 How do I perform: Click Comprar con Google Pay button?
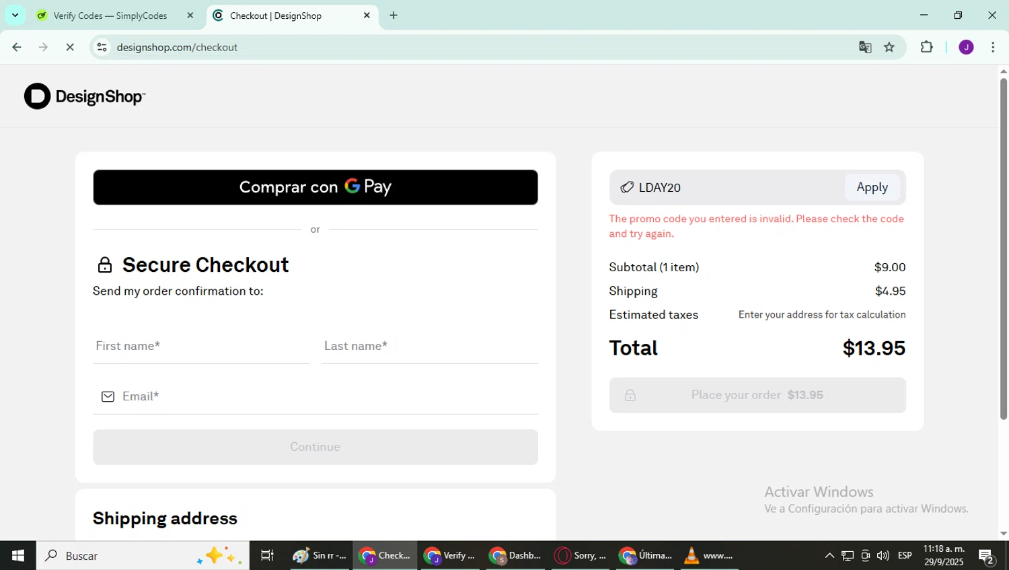(315, 187)
